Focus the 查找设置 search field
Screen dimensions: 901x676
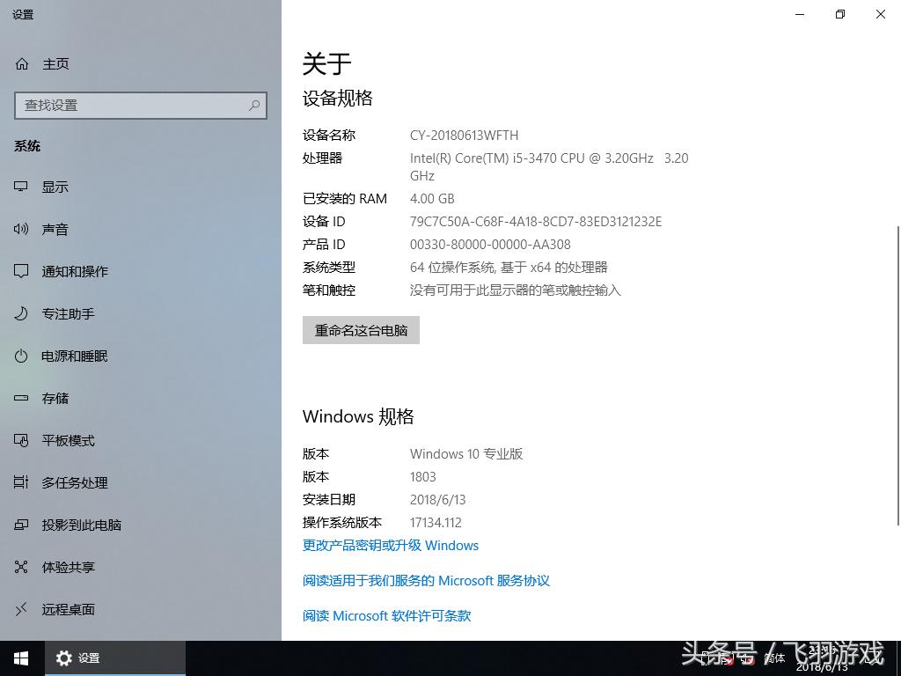pyautogui.click(x=141, y=106)
